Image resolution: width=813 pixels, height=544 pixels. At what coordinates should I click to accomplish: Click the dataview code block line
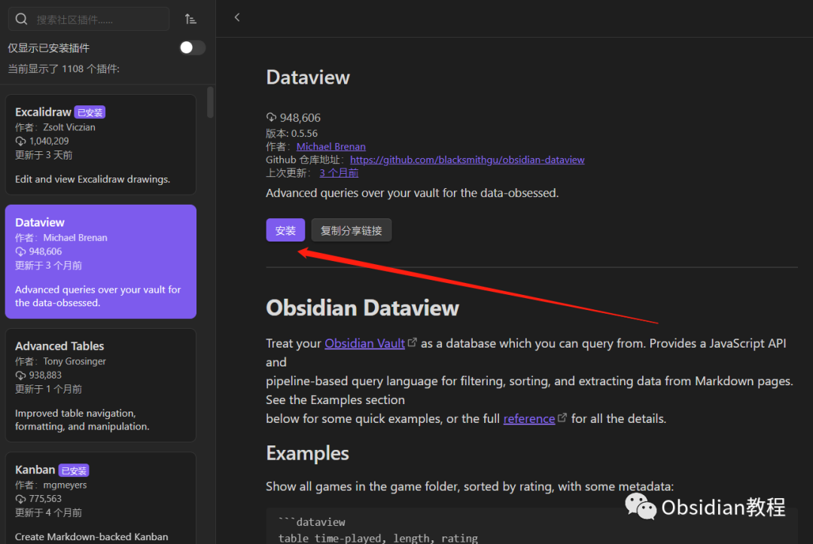click(312, 522)
